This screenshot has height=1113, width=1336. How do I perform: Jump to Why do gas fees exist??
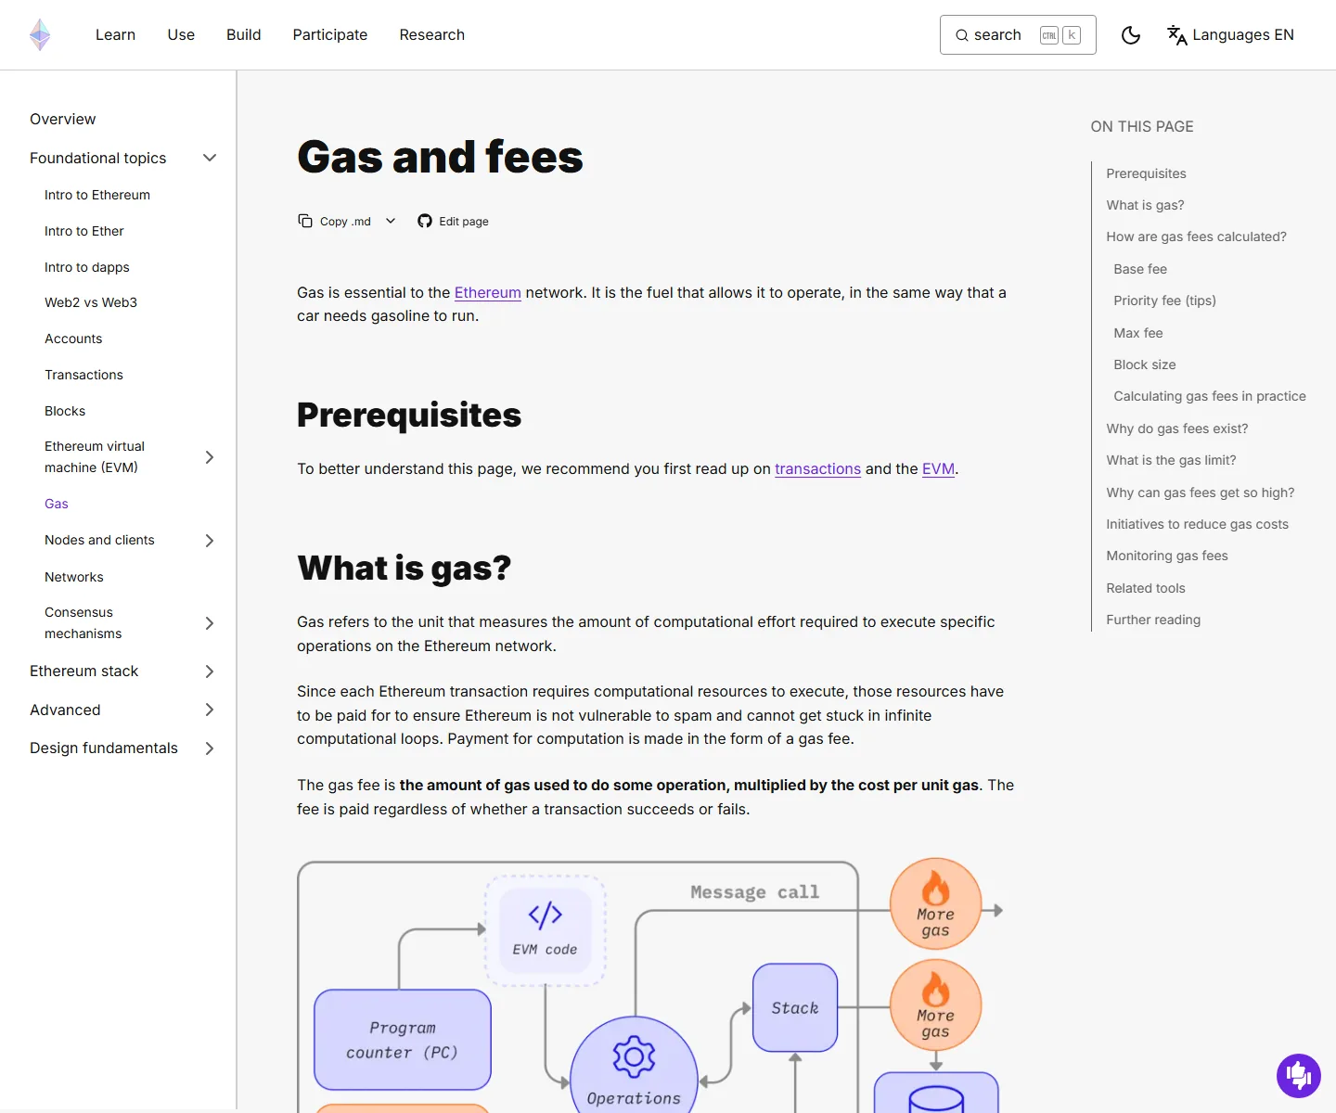point(1176,429)
